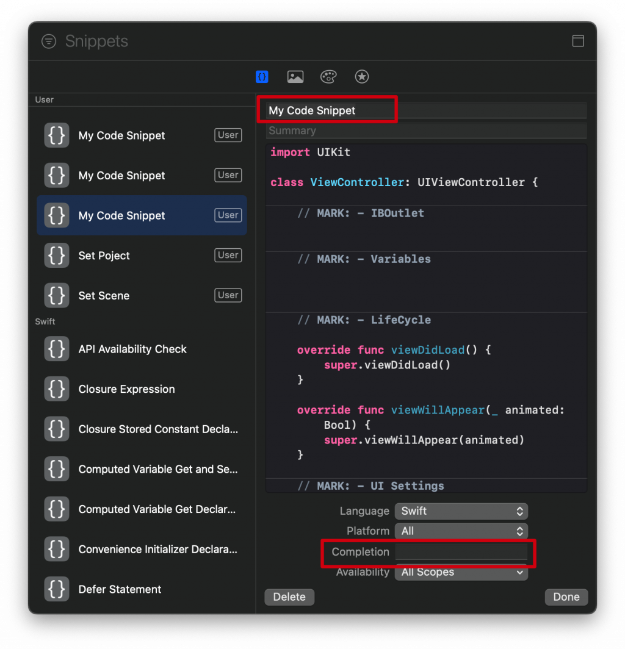
Task: Click the API Availability Check braces icon
Action: pyautogui.click(x=57, y=349)
